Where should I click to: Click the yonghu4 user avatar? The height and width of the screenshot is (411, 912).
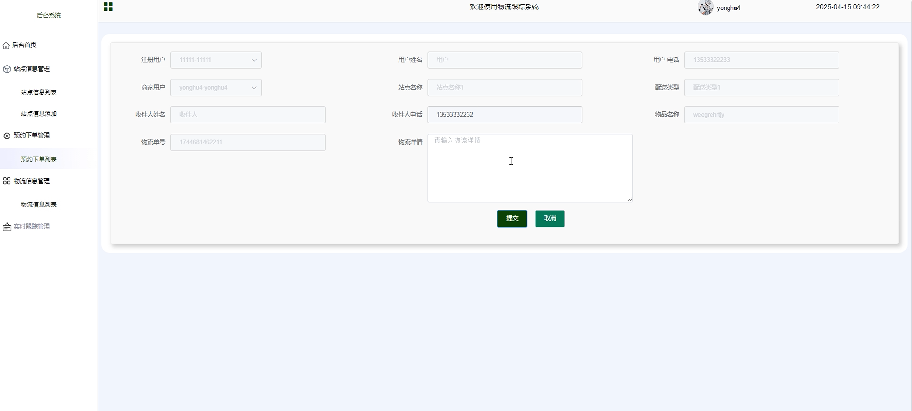(x=705, y=7)
